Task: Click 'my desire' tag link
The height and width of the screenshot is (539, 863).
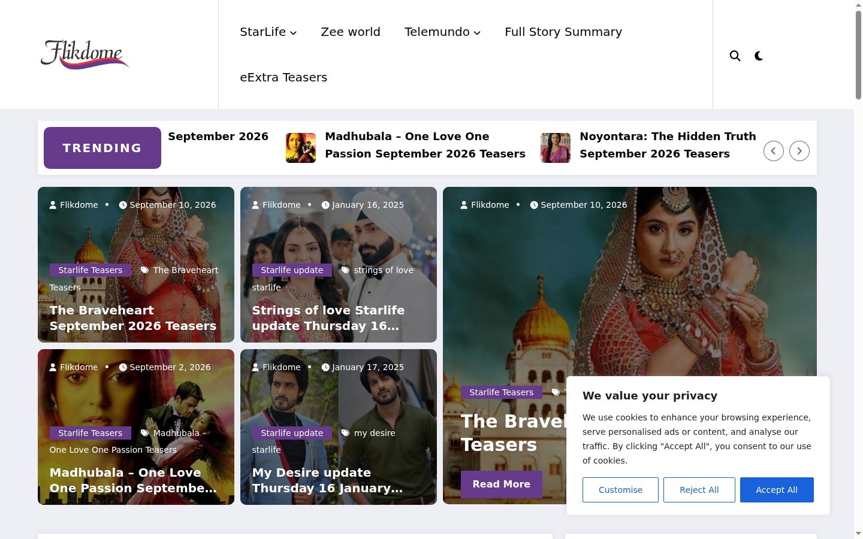Action: [x=375, y=433]
